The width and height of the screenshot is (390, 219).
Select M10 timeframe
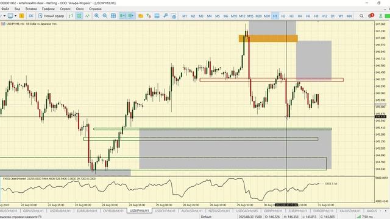(x=234, y=16)
